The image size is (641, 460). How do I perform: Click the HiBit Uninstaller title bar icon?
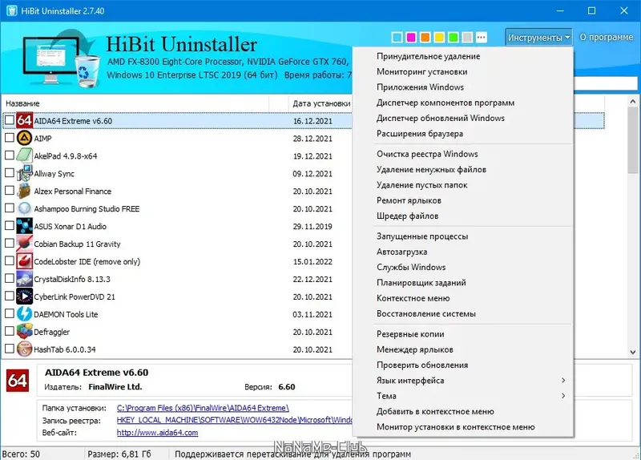[x=11, y=10]
